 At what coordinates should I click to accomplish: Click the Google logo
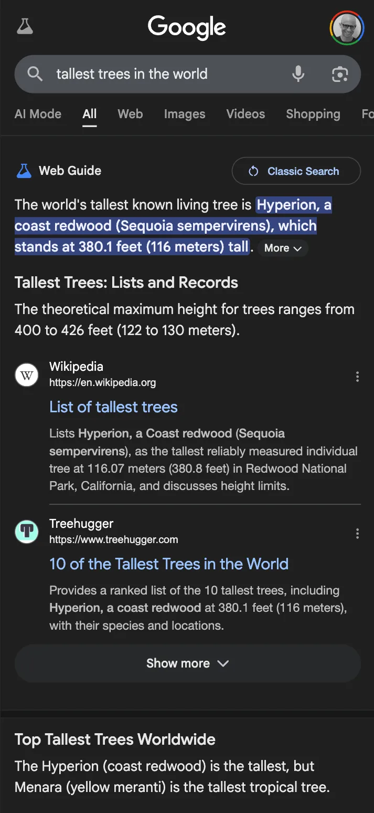point(187,27)
